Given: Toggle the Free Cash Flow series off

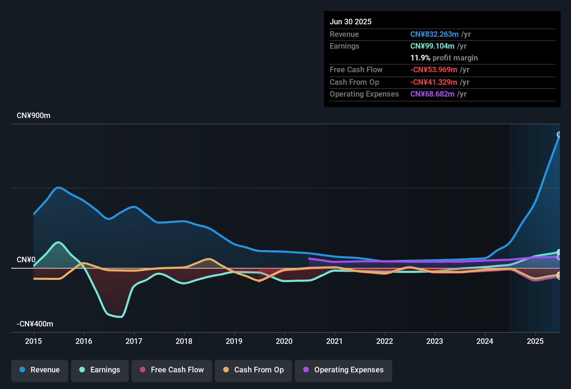Looking at the screenshot, I should tap(171, 370).
